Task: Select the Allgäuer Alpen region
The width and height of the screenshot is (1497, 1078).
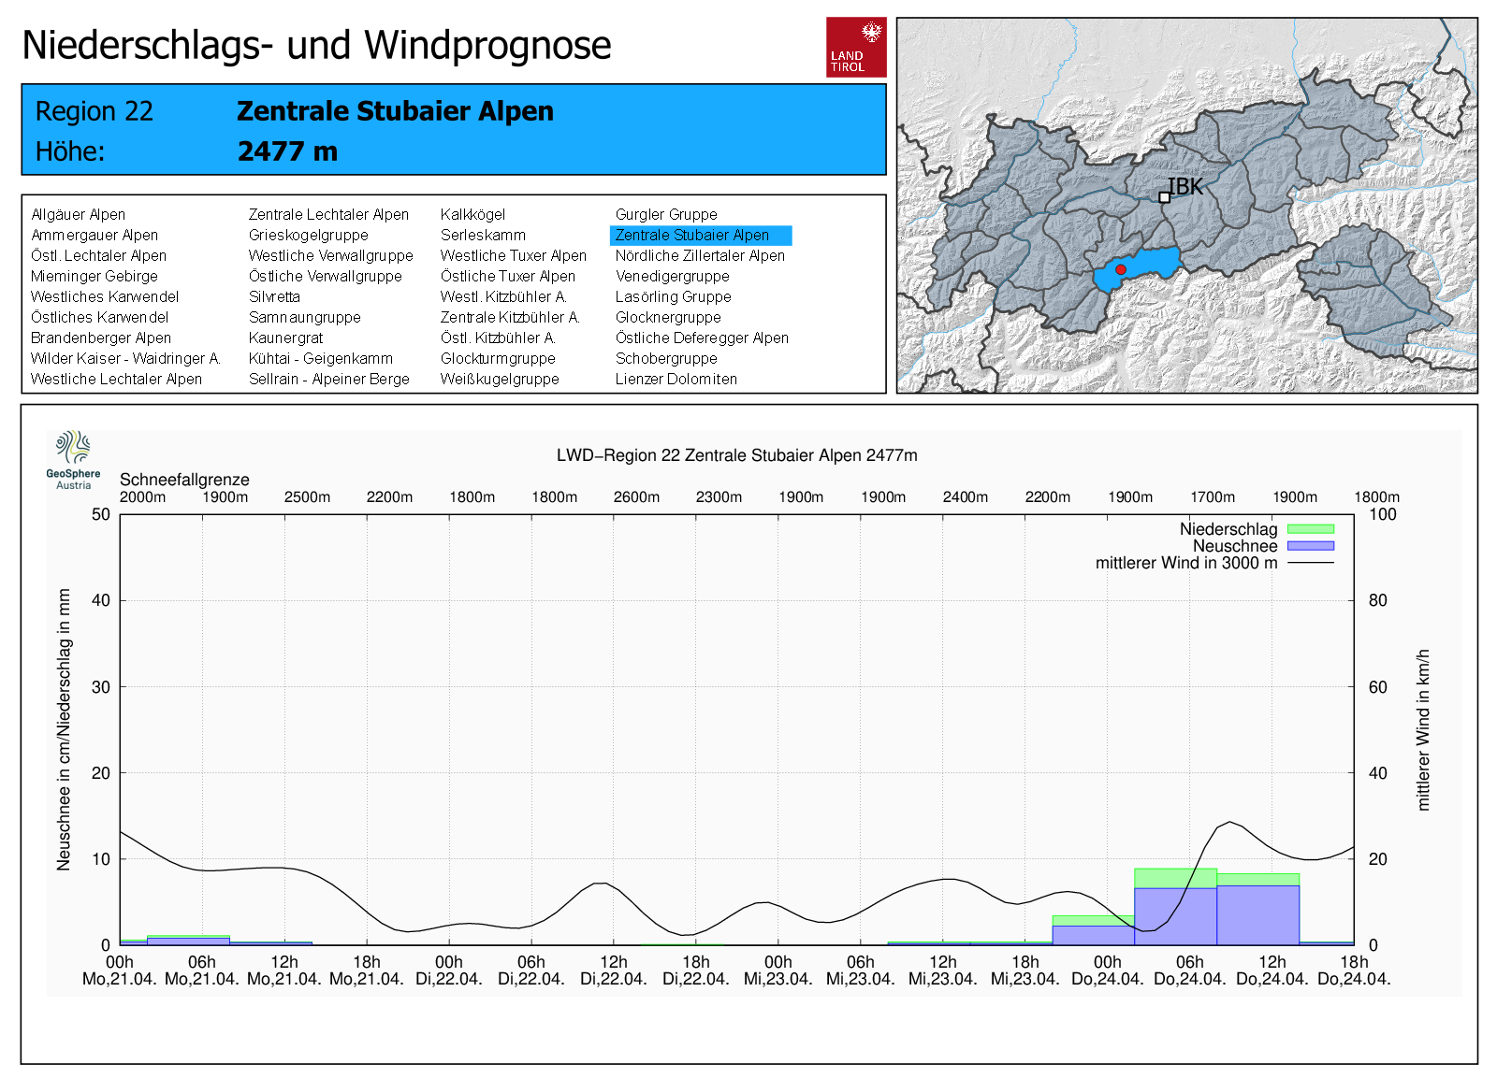Action: (78, 215)
